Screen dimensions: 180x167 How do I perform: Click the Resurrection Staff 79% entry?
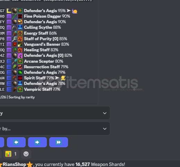coord(46,67)
